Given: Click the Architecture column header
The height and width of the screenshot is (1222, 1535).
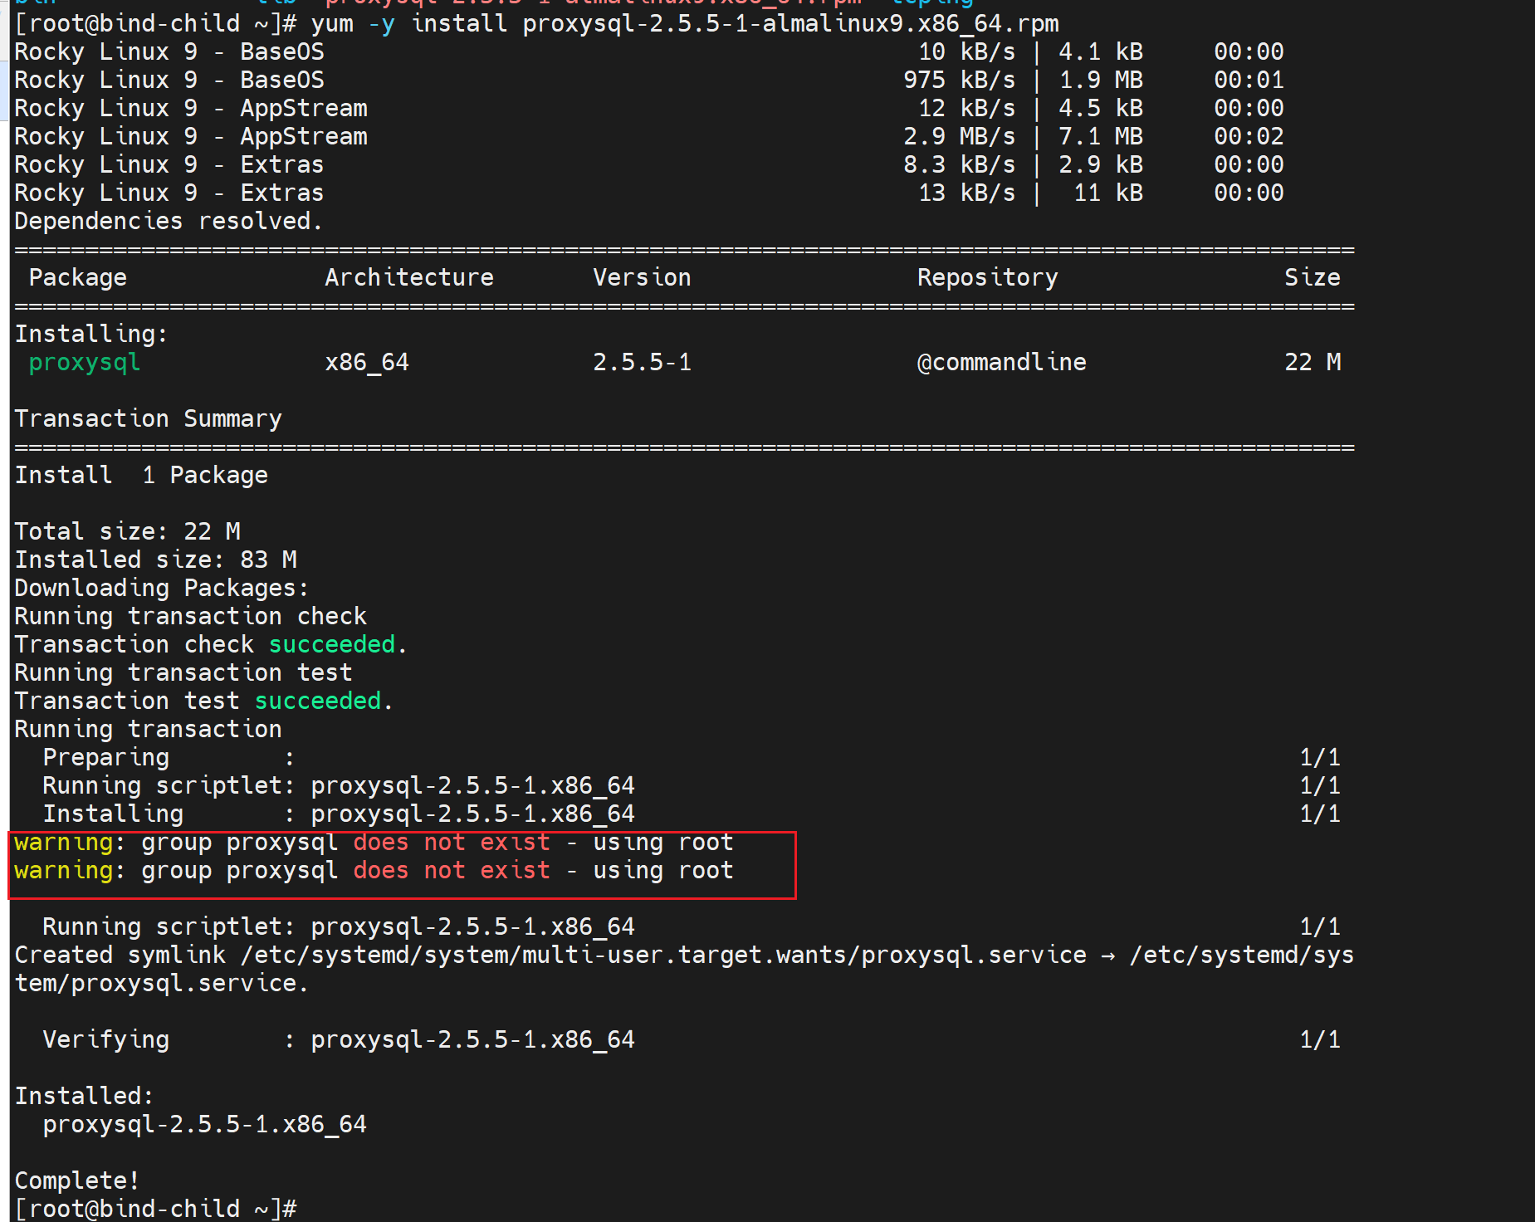Looking at the screenshot, I should pos(408,277).
